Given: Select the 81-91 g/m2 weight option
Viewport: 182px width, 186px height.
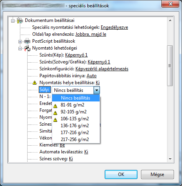Looking at the screenshot, I should [x=76, y=105].
